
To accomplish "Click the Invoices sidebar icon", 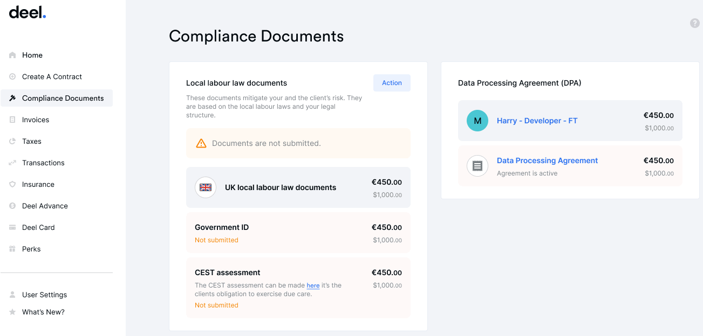I will coord(12,120).
